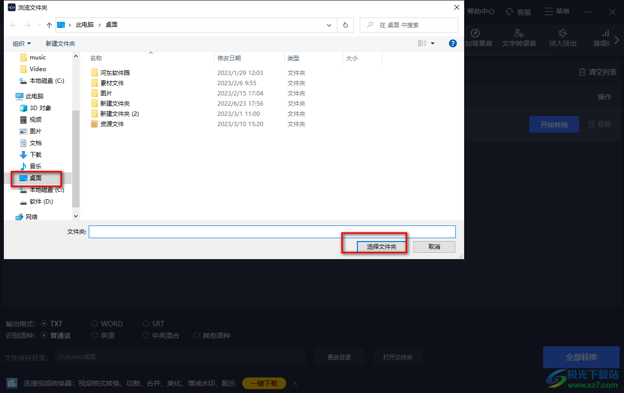Expand the chevron after 此电脑 in breadcrumb
This screenshot has width=624, height=393.
pyautogui.click(x=99, y=25)
